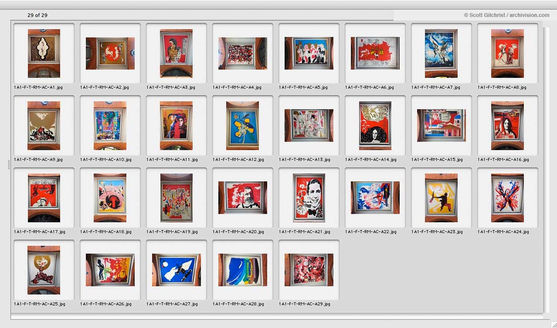
Task: Click the filename label 1A1-F-T-RM-AC-A29.jpg
Action: 305,304
